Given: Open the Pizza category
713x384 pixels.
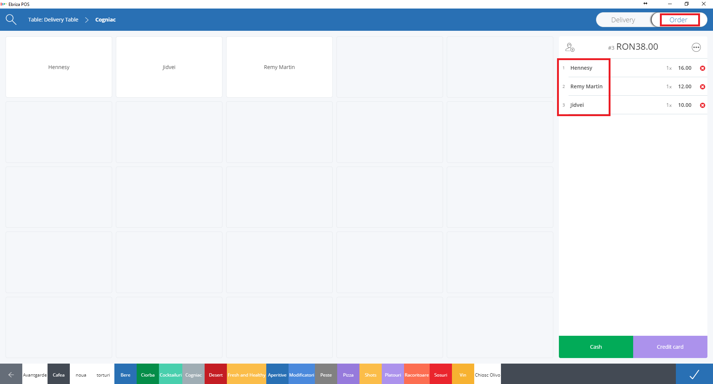Looking at the screenshot, I should [x=348, y=375].
